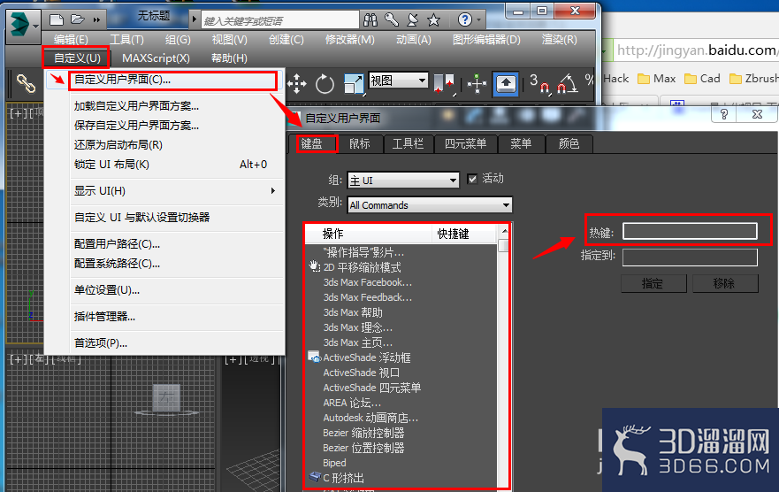This screenshot has height=492, width=779.
Task: Switch to the 鼠标 tab
Action: tap(360, 144)
